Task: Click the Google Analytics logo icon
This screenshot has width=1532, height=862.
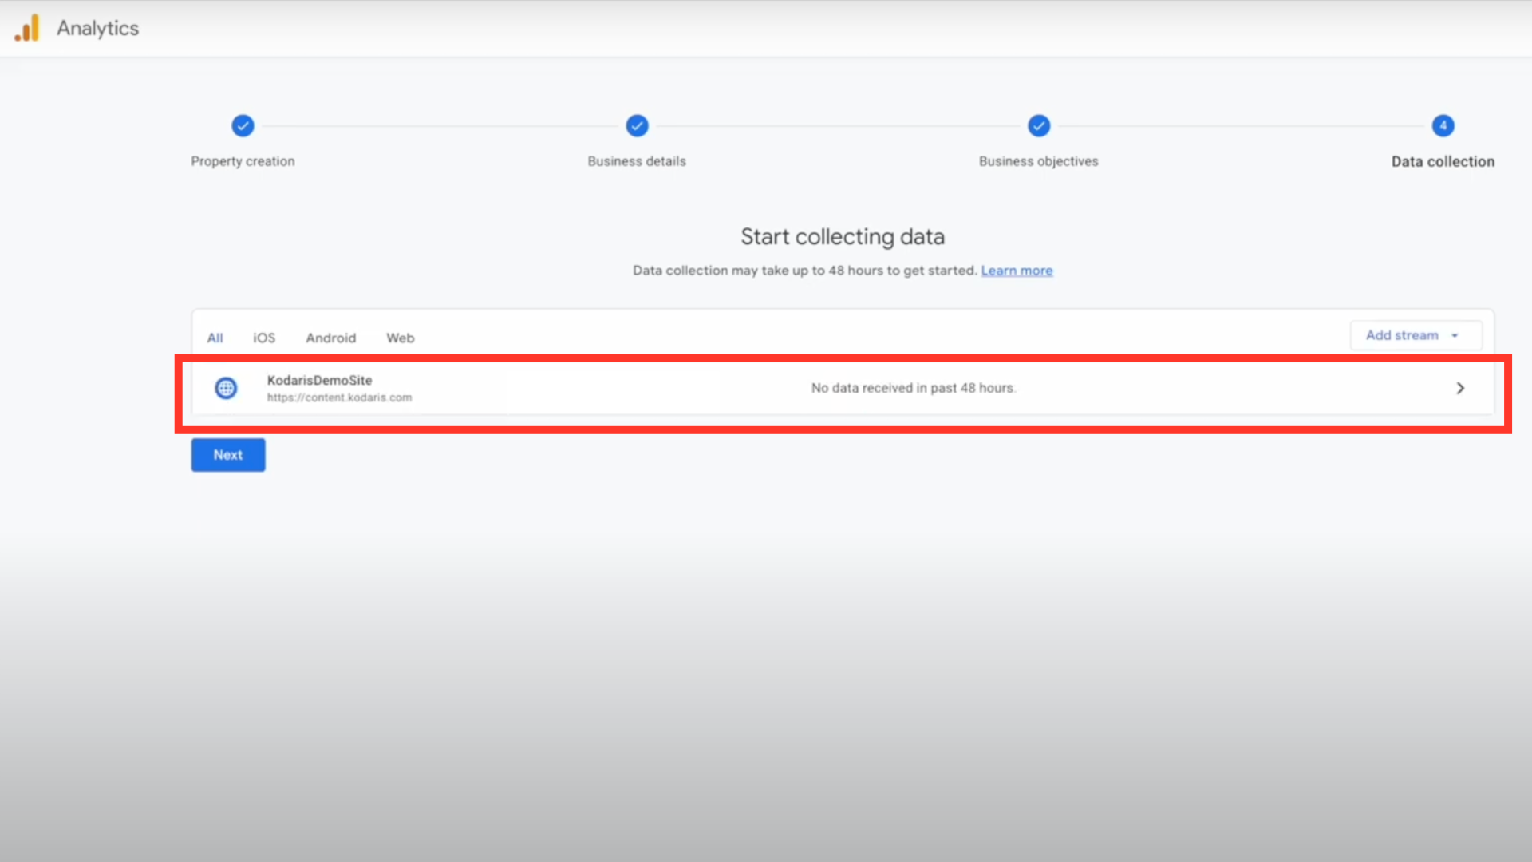Action: tap(27, 29)
